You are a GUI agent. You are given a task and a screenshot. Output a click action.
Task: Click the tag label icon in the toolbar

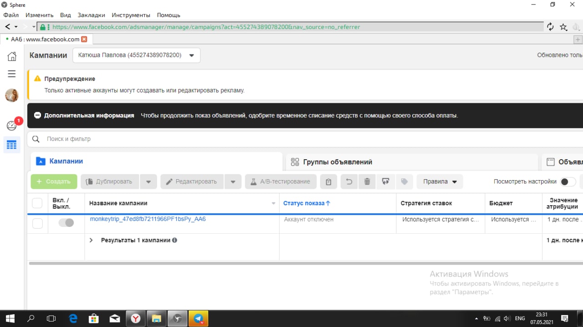(404, 182)
